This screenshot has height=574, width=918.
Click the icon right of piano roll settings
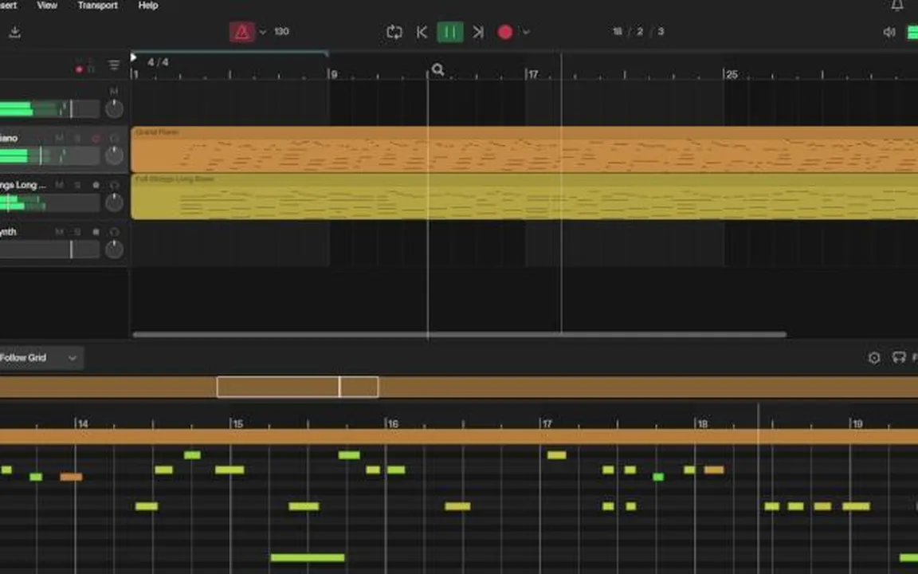pos(899,357)
